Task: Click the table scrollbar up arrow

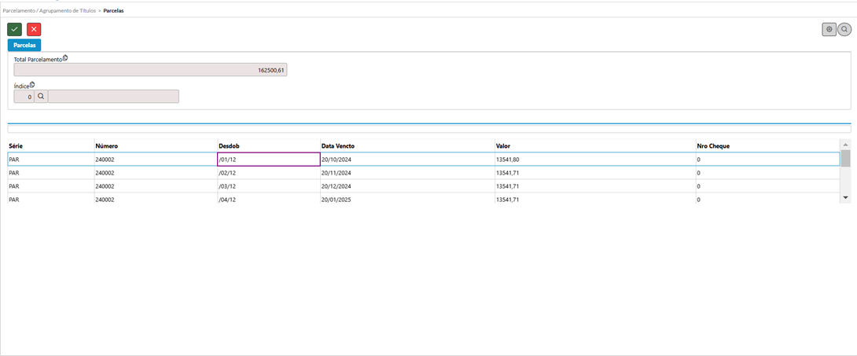Action: point(845,144)
